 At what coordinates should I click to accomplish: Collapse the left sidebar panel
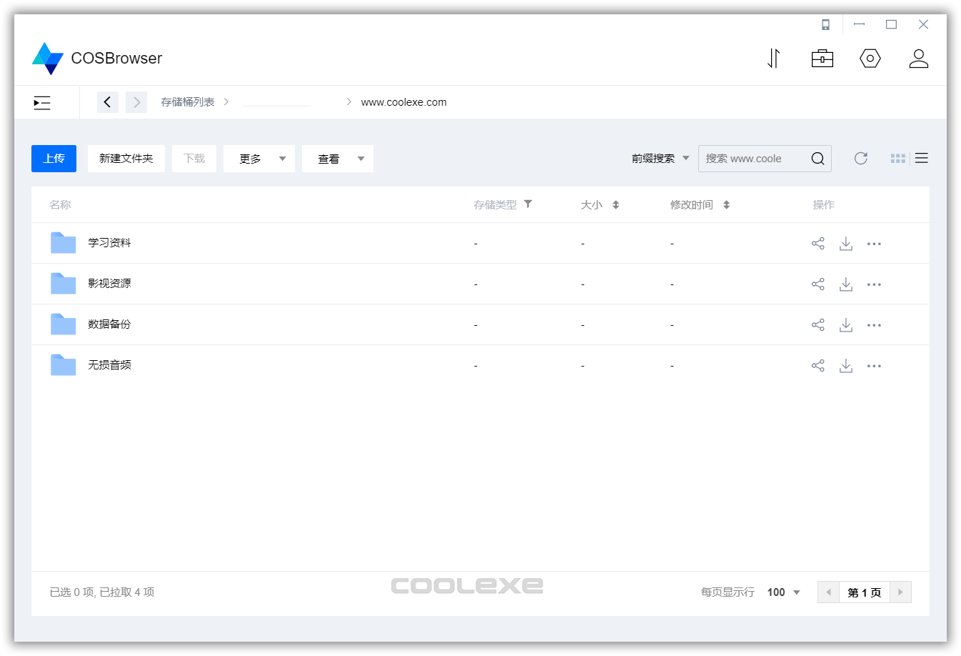41,102
